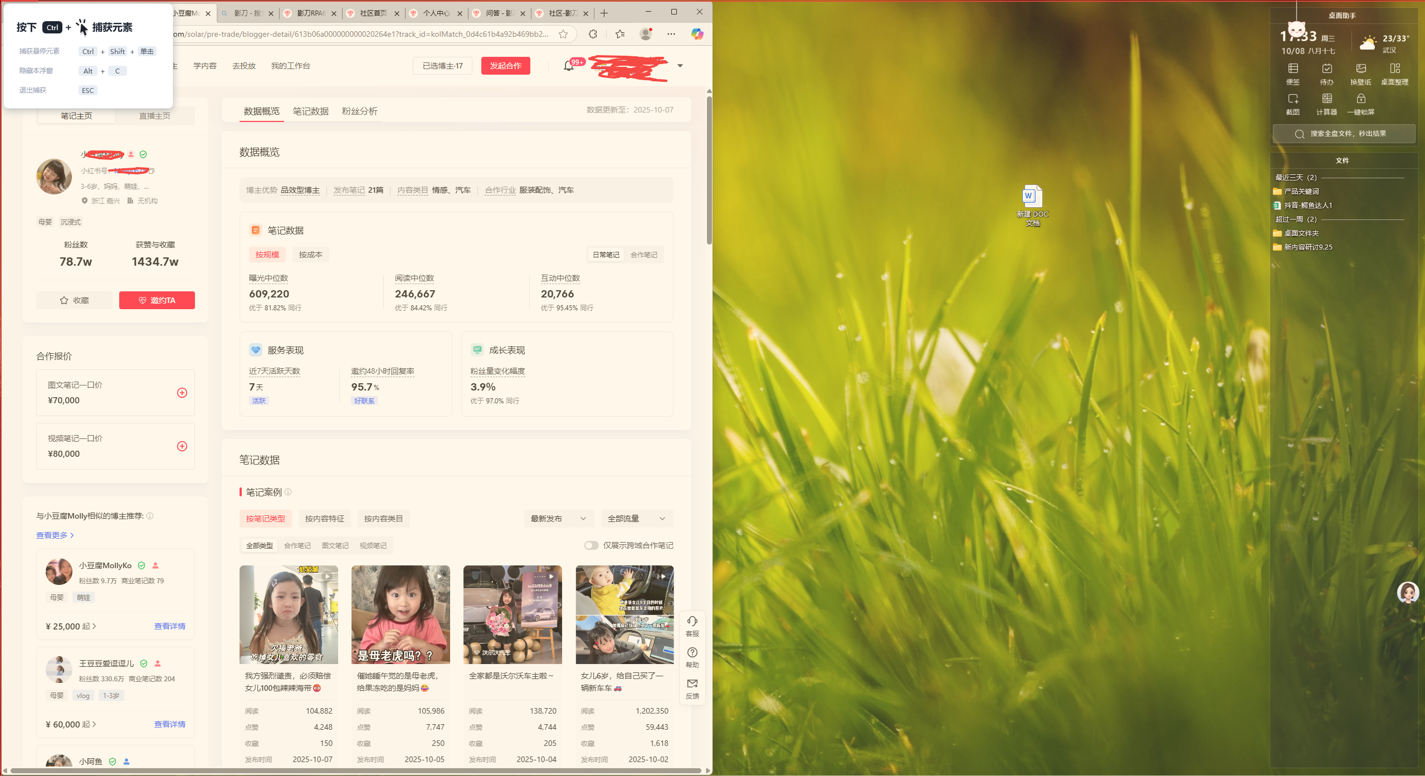Screen dimensions: 1425x776
Task: Toggle the 仅展示跨域合作笔记 switch
Action: point(591,545)
